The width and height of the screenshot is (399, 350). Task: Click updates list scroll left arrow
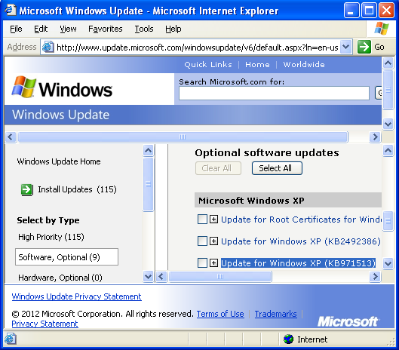tap(161, 276)
